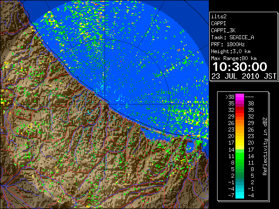
Task: Click the bright green 11 to 14 dBZ swatch
Action: pyautogui.click(x=240, y=156)
